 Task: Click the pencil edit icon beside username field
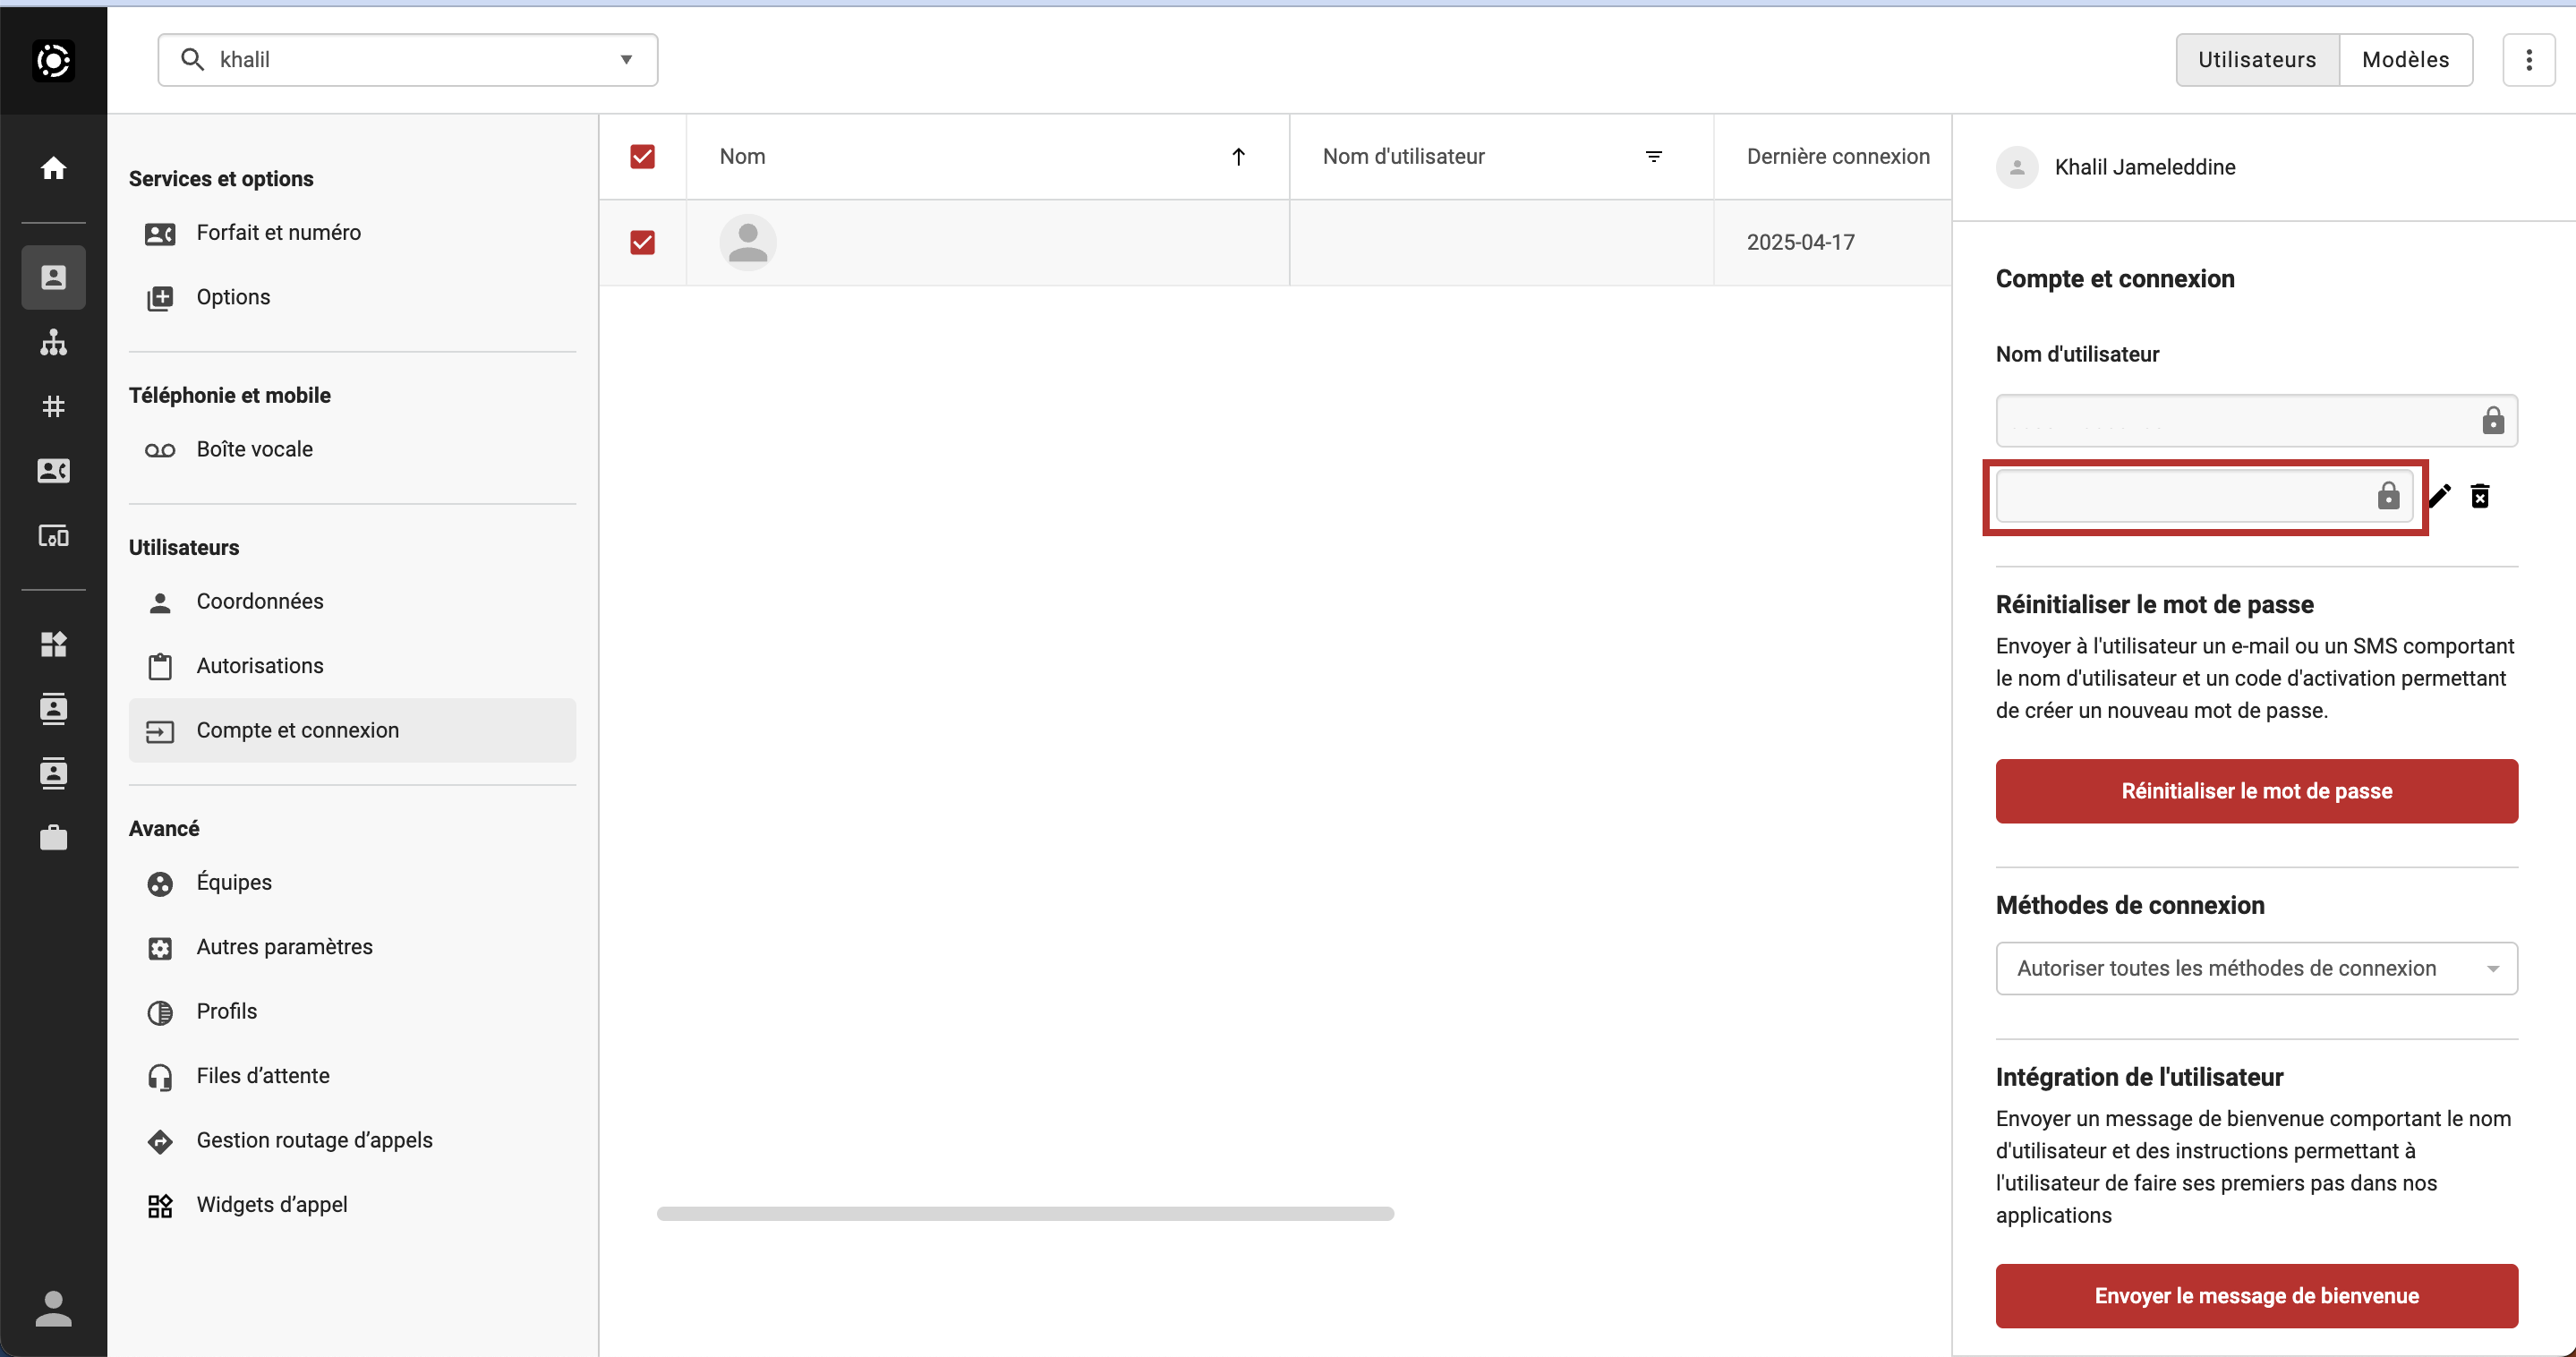click(x=2440, y=496)
